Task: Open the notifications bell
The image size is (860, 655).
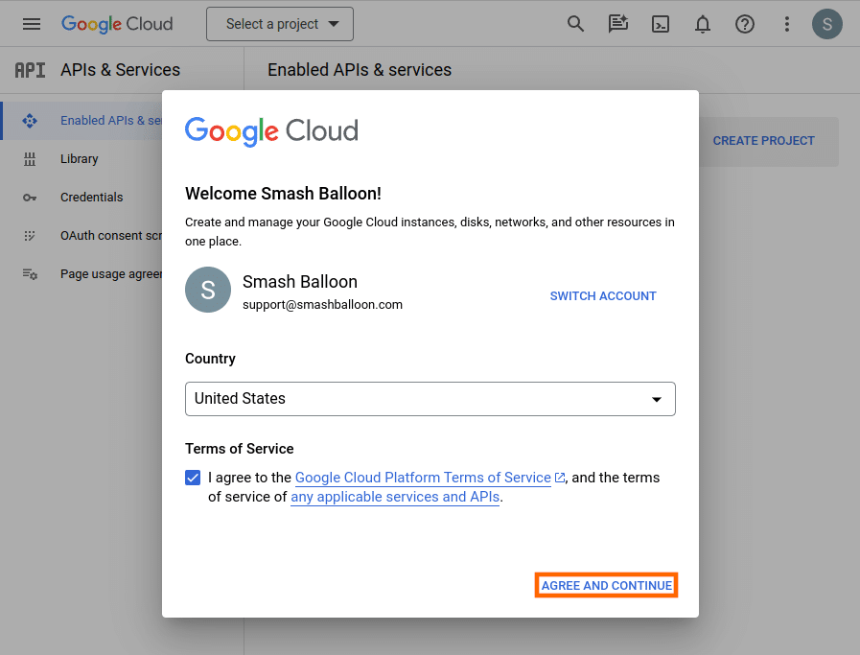Action: pyautogui.click(x=702, y=24)
